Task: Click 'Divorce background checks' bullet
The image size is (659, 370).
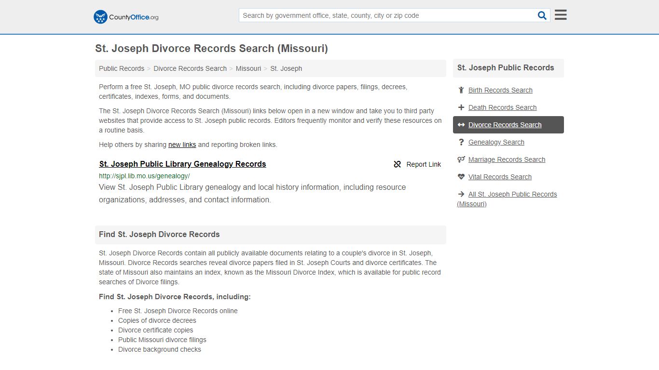Action: (x=160, y=349)
